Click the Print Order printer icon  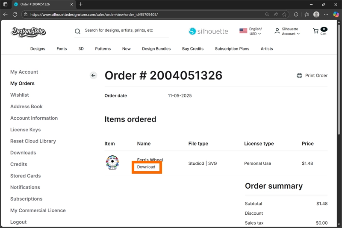(299, 76)
